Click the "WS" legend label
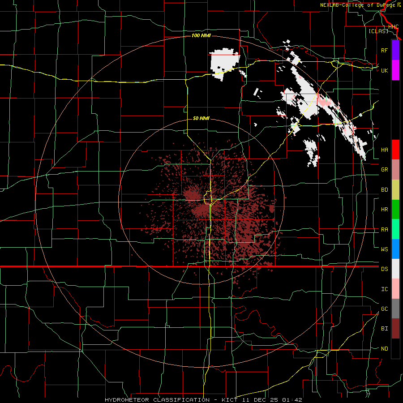The width and height of the screenshot is (403, 403). (384, 249)
